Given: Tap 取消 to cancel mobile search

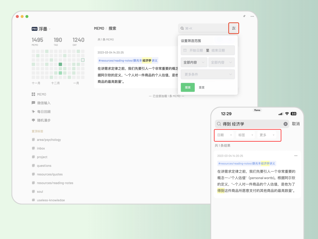Looking at the screenshot, I should click(x=296, y=124).
